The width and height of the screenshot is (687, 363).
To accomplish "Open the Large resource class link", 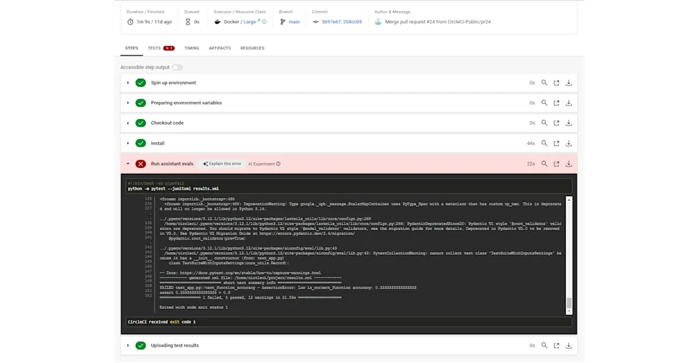I will point(251,21).
